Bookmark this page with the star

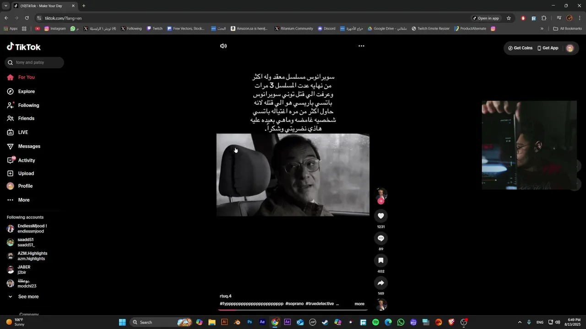click(509, 18)
